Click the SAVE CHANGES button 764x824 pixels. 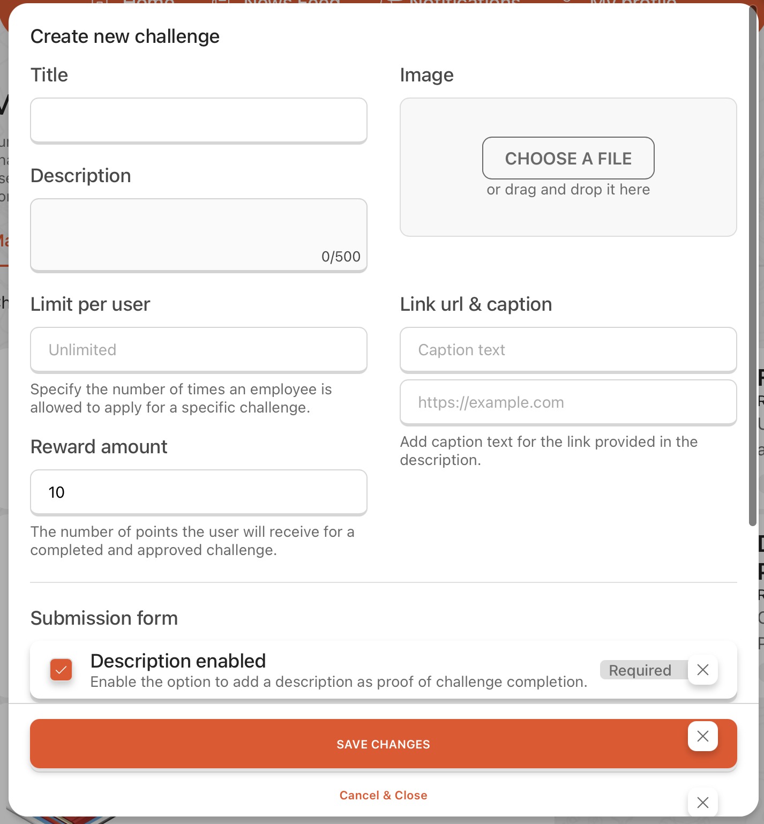(x=384, y=744)
